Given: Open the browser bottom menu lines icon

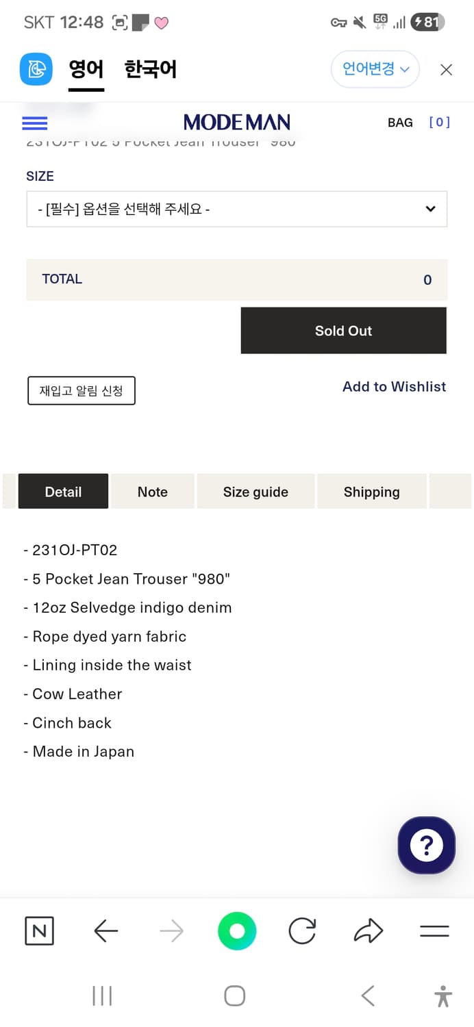Looking at the screenshot, I should pyautogui.click(x=434, y=931).
